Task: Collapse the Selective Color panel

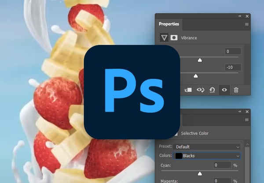Action: 240,112
